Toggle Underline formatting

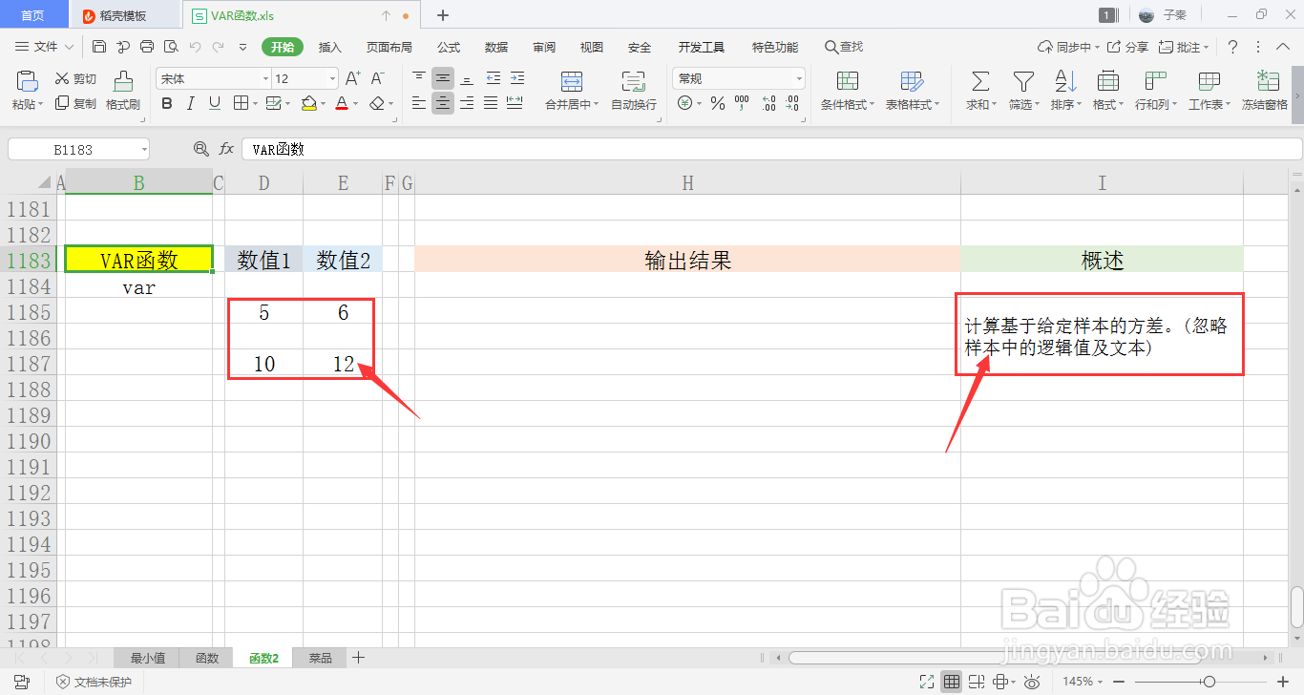(x=215, y=103)
